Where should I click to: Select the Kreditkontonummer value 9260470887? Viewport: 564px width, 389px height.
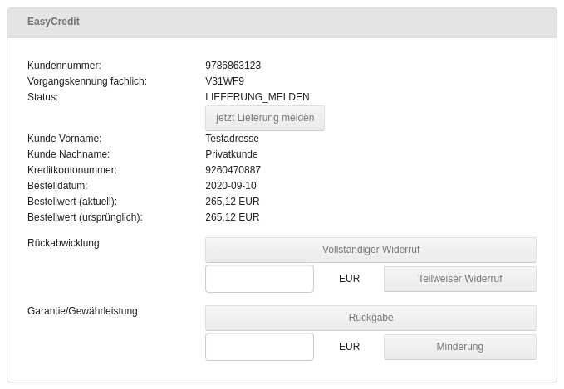(233, 170)
